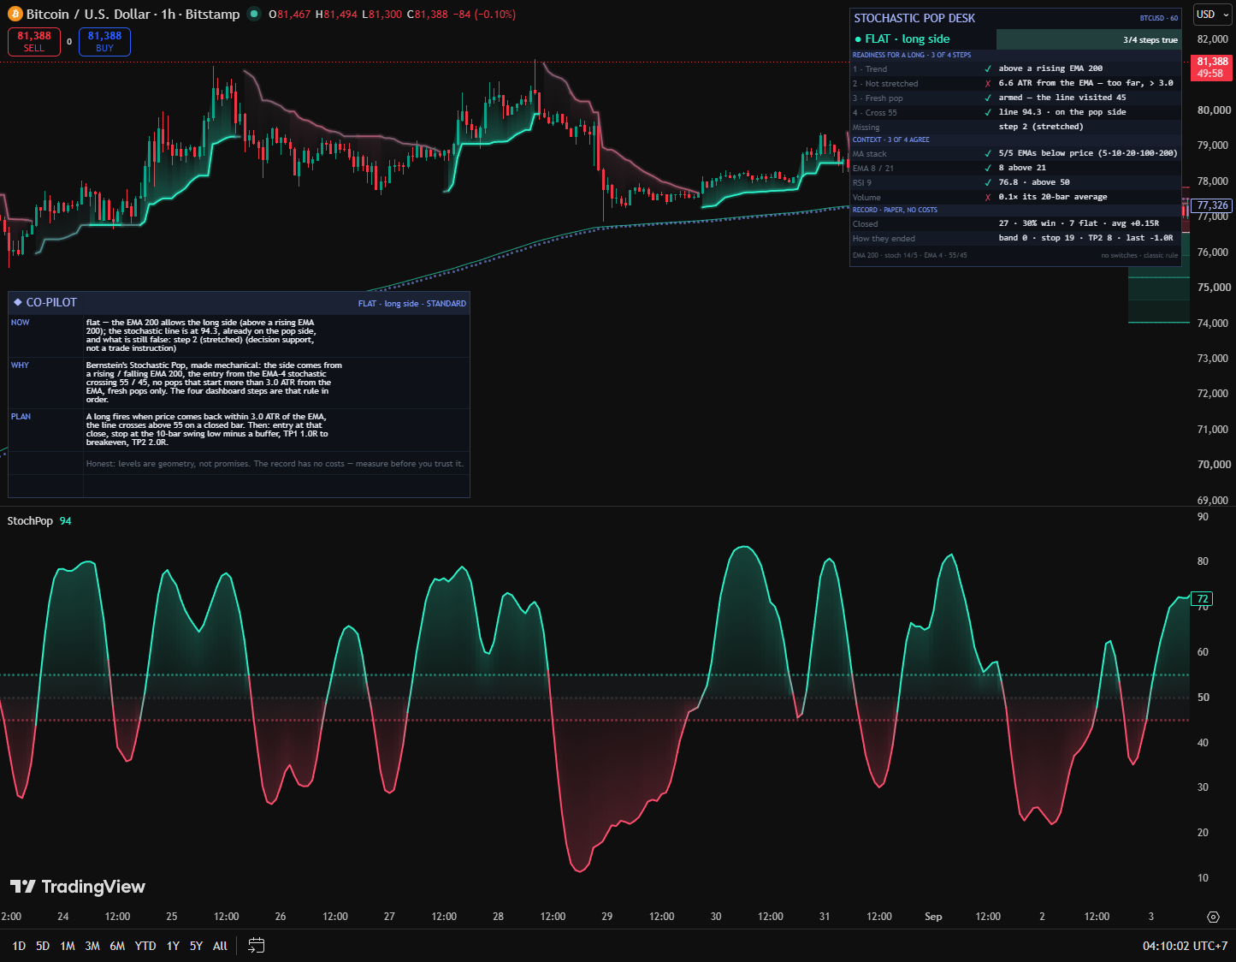
Task: Open chart settings gear at time axis corner
Action: pyautogui.click(x=1213, y=917)
